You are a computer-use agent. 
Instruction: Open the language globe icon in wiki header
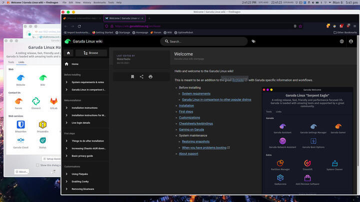[341, 41]
